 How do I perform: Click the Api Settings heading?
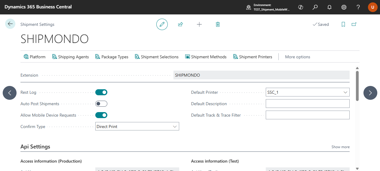tap(35, 147)
